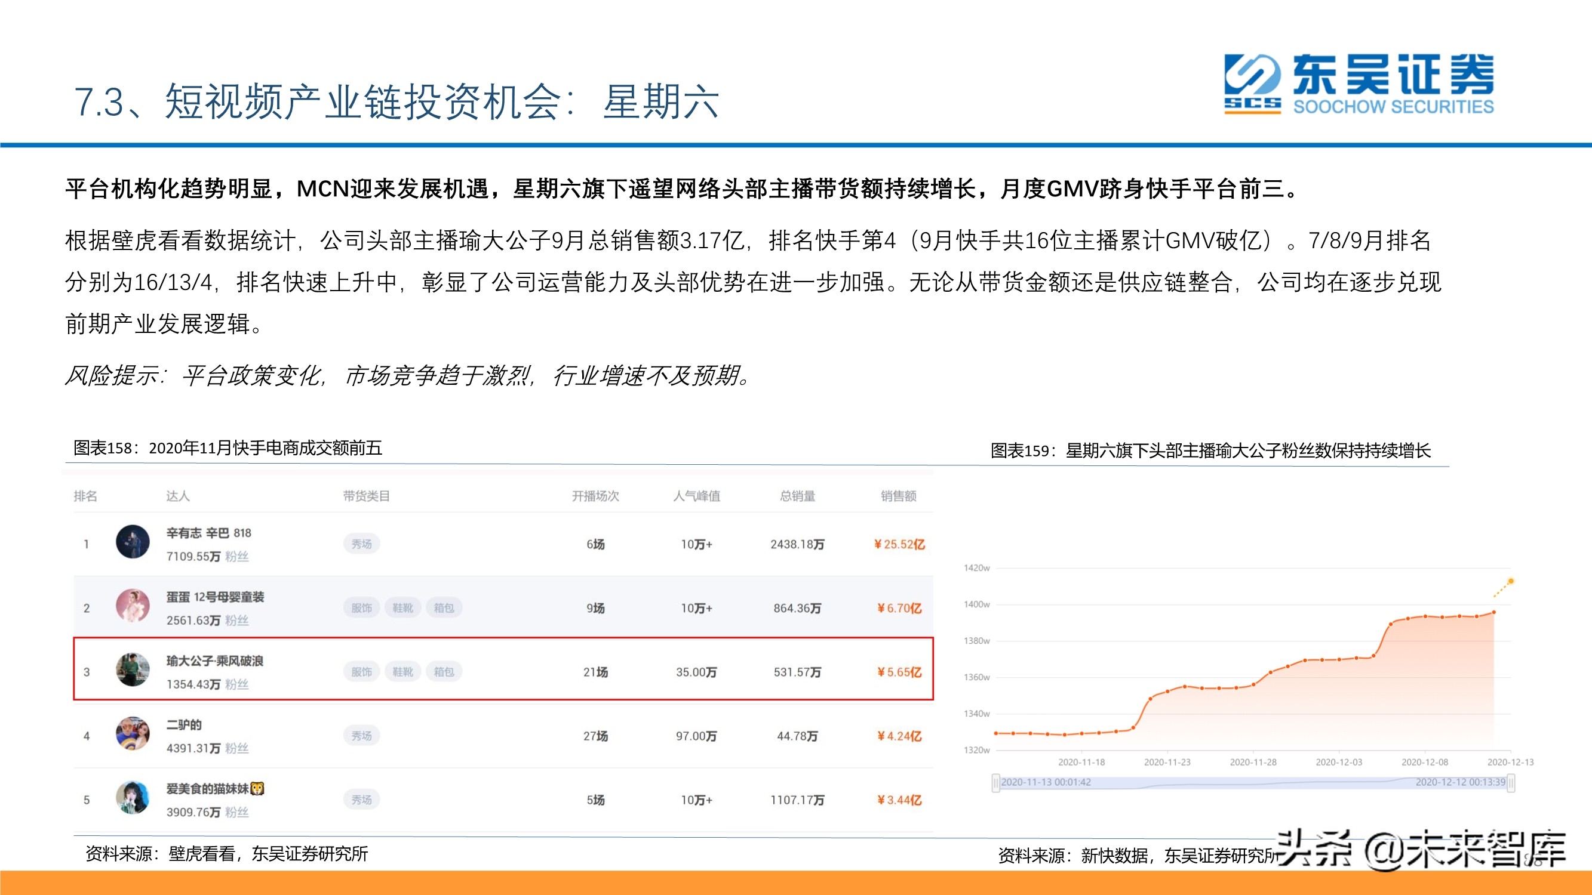Click left handle of chart date range slider
The width and height of the screenshot is (1592, 895).
pyautogui.click(x=995, y=783)
